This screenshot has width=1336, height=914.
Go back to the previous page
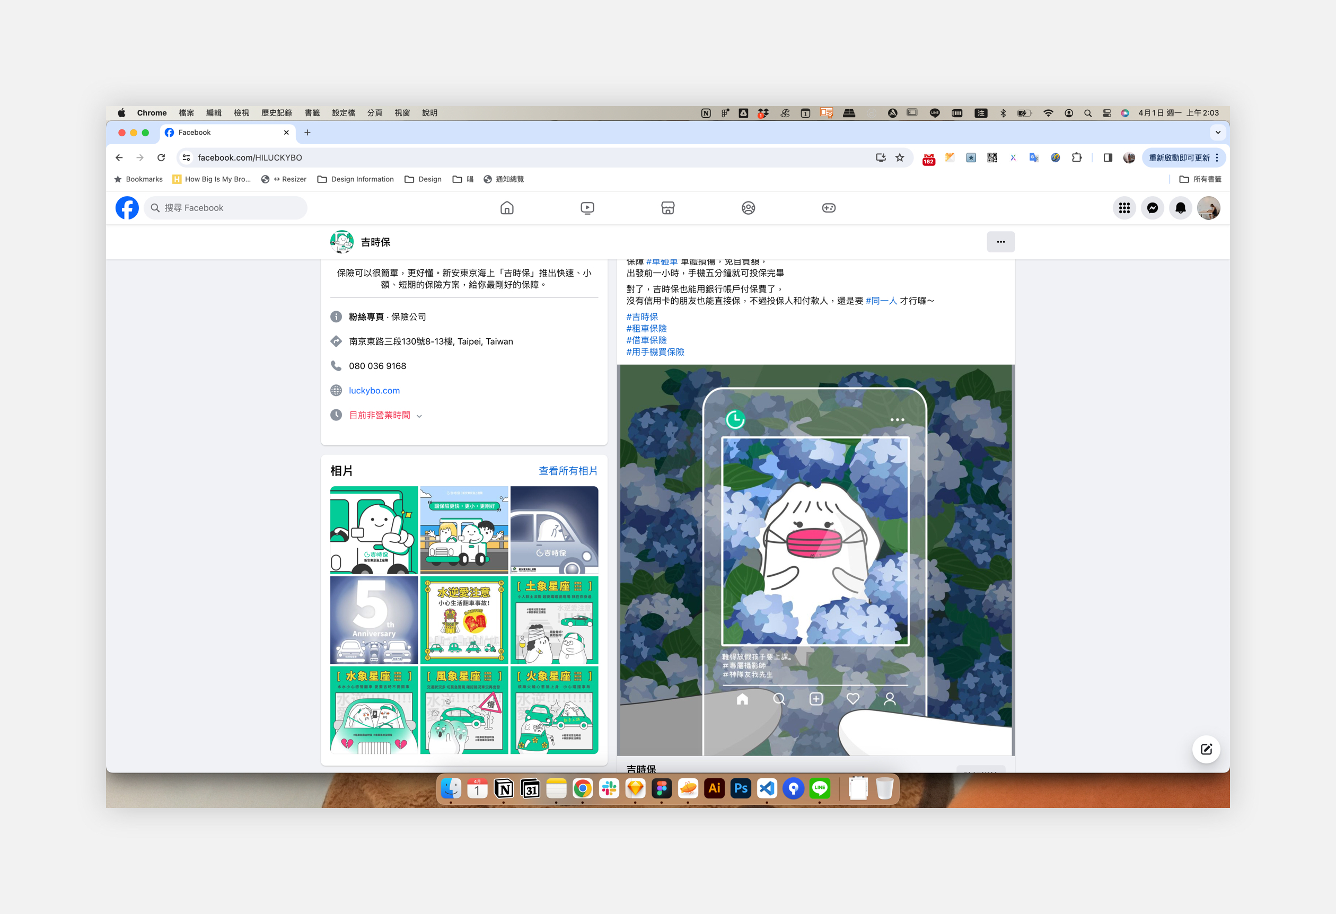click(119, 157)
